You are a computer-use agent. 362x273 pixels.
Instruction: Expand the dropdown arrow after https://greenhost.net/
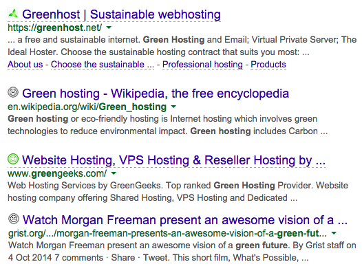[109, 28]
